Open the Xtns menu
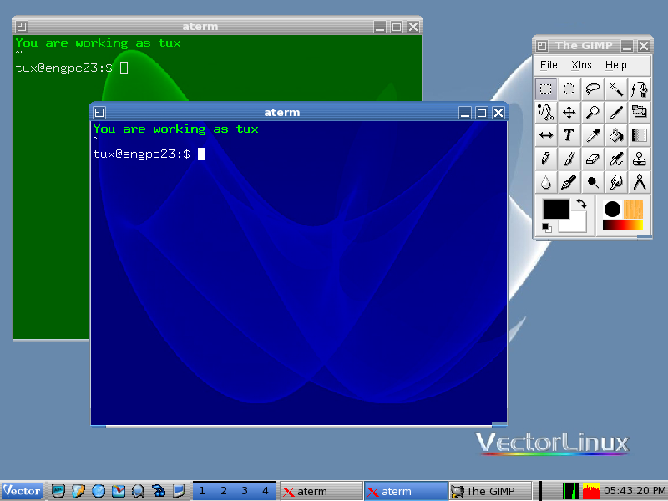 coord(581,65)
